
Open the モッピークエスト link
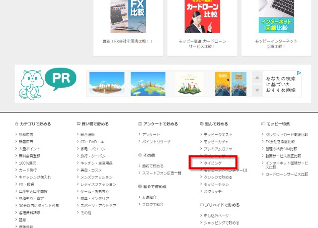coord(218,135)
